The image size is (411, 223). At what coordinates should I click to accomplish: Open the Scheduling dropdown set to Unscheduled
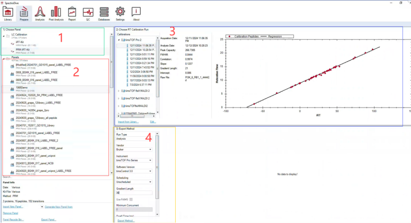click(134, 182)
